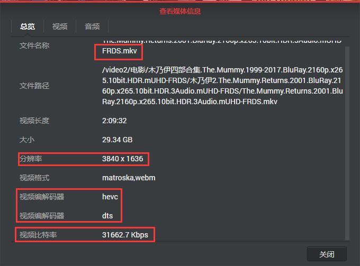Switch to the 总览 tab

pos(28,26)
